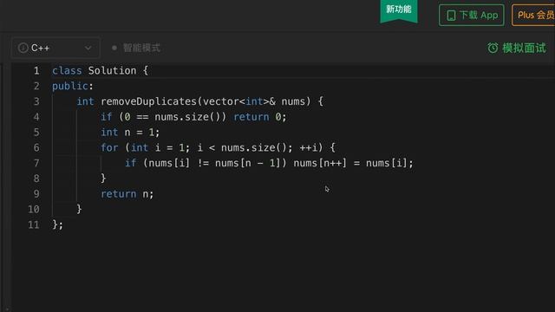Click the phone icon in 下载 App
The height and width of the screenshot is (312, 555).
click(451, 16)
